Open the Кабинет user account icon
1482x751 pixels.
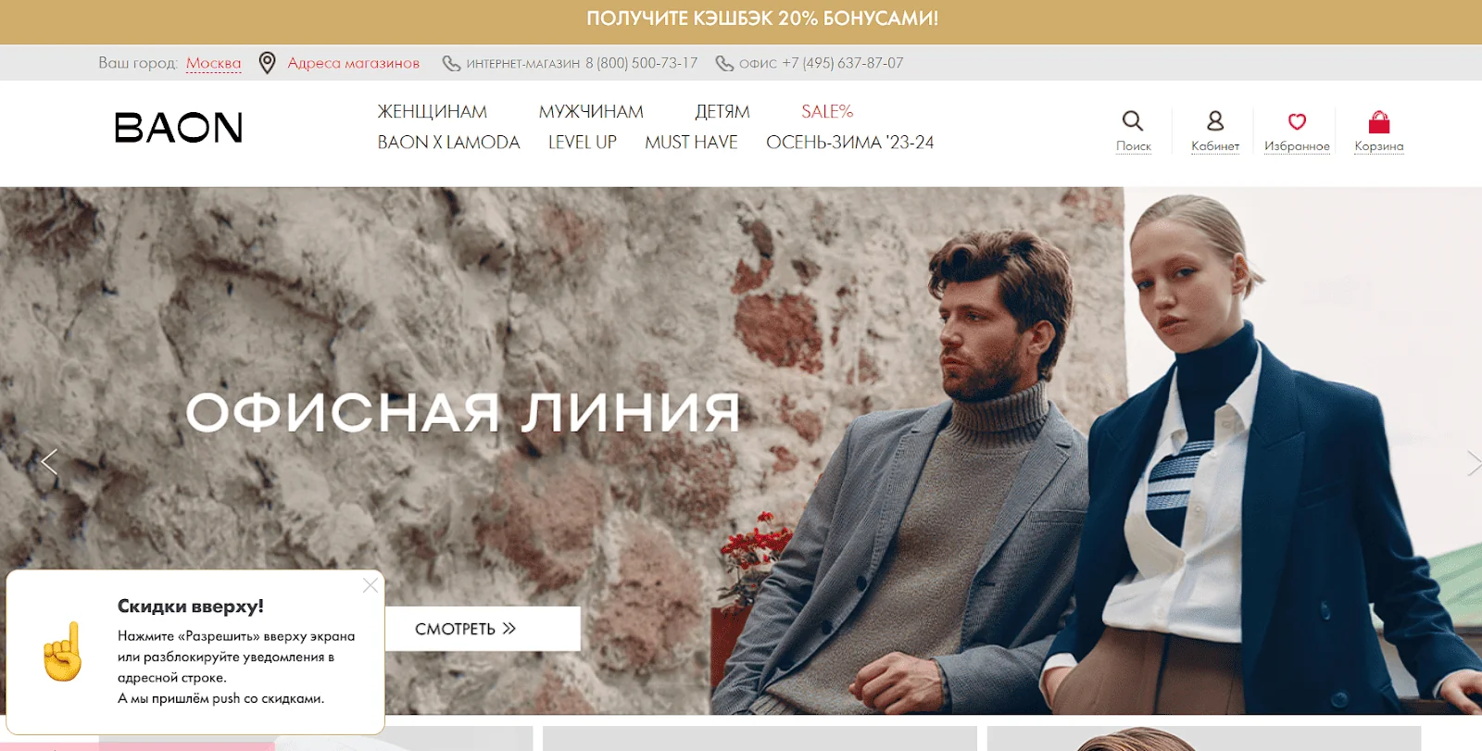pos(1215,121)
